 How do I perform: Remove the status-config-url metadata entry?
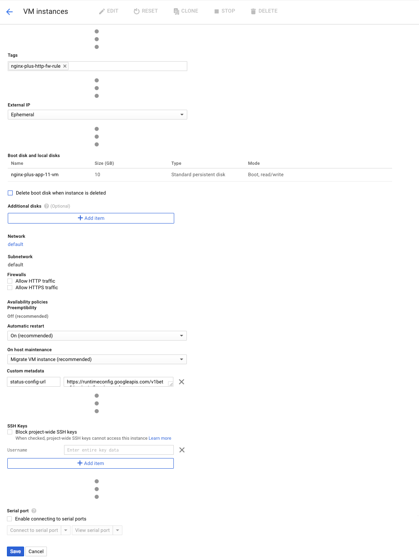click(182, 382)
